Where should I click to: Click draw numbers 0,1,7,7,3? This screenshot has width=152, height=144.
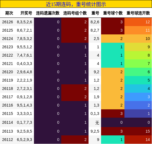tap(24, 122)
